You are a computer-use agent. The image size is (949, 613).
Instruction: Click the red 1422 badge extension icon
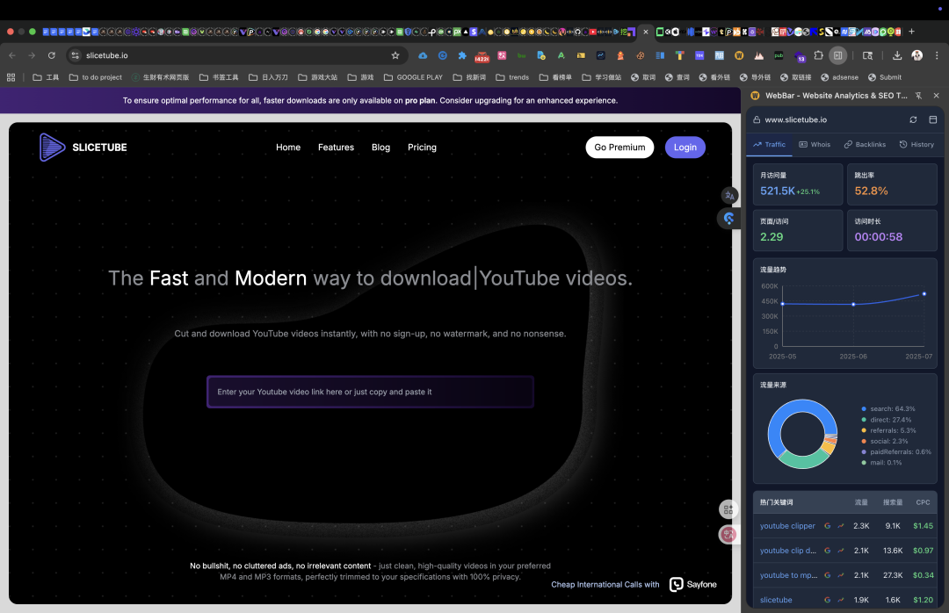482,56
